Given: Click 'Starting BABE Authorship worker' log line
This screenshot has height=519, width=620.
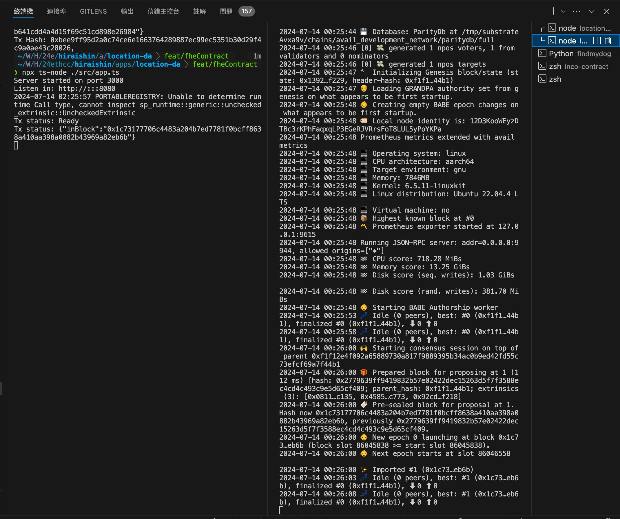Looking at the screenshot, I should [x=389, y=308].
